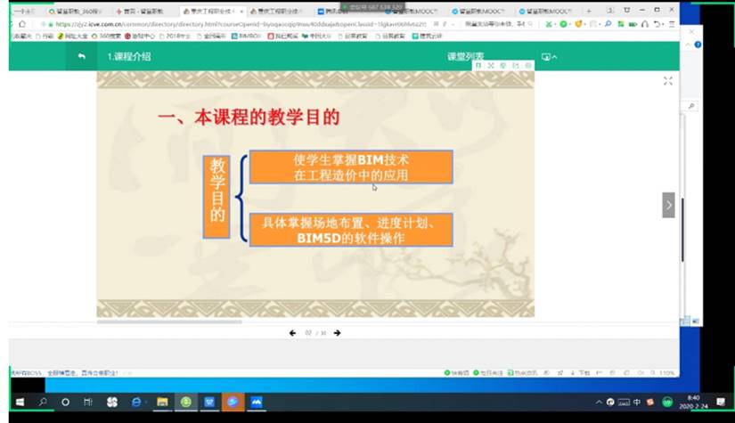This screenshot has height=423, width=735.
Task: Click the blue magnifier toolbar icon
Action: [x=608, y=24]
